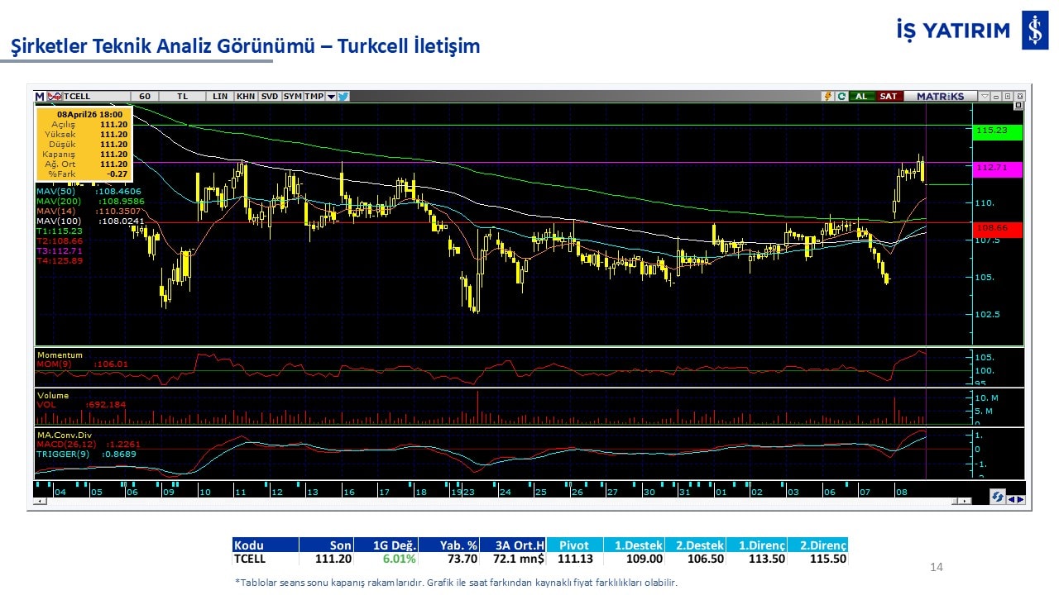1059x595 pixels.
Task: Open the 60 period selector
Action: (144, 97)
